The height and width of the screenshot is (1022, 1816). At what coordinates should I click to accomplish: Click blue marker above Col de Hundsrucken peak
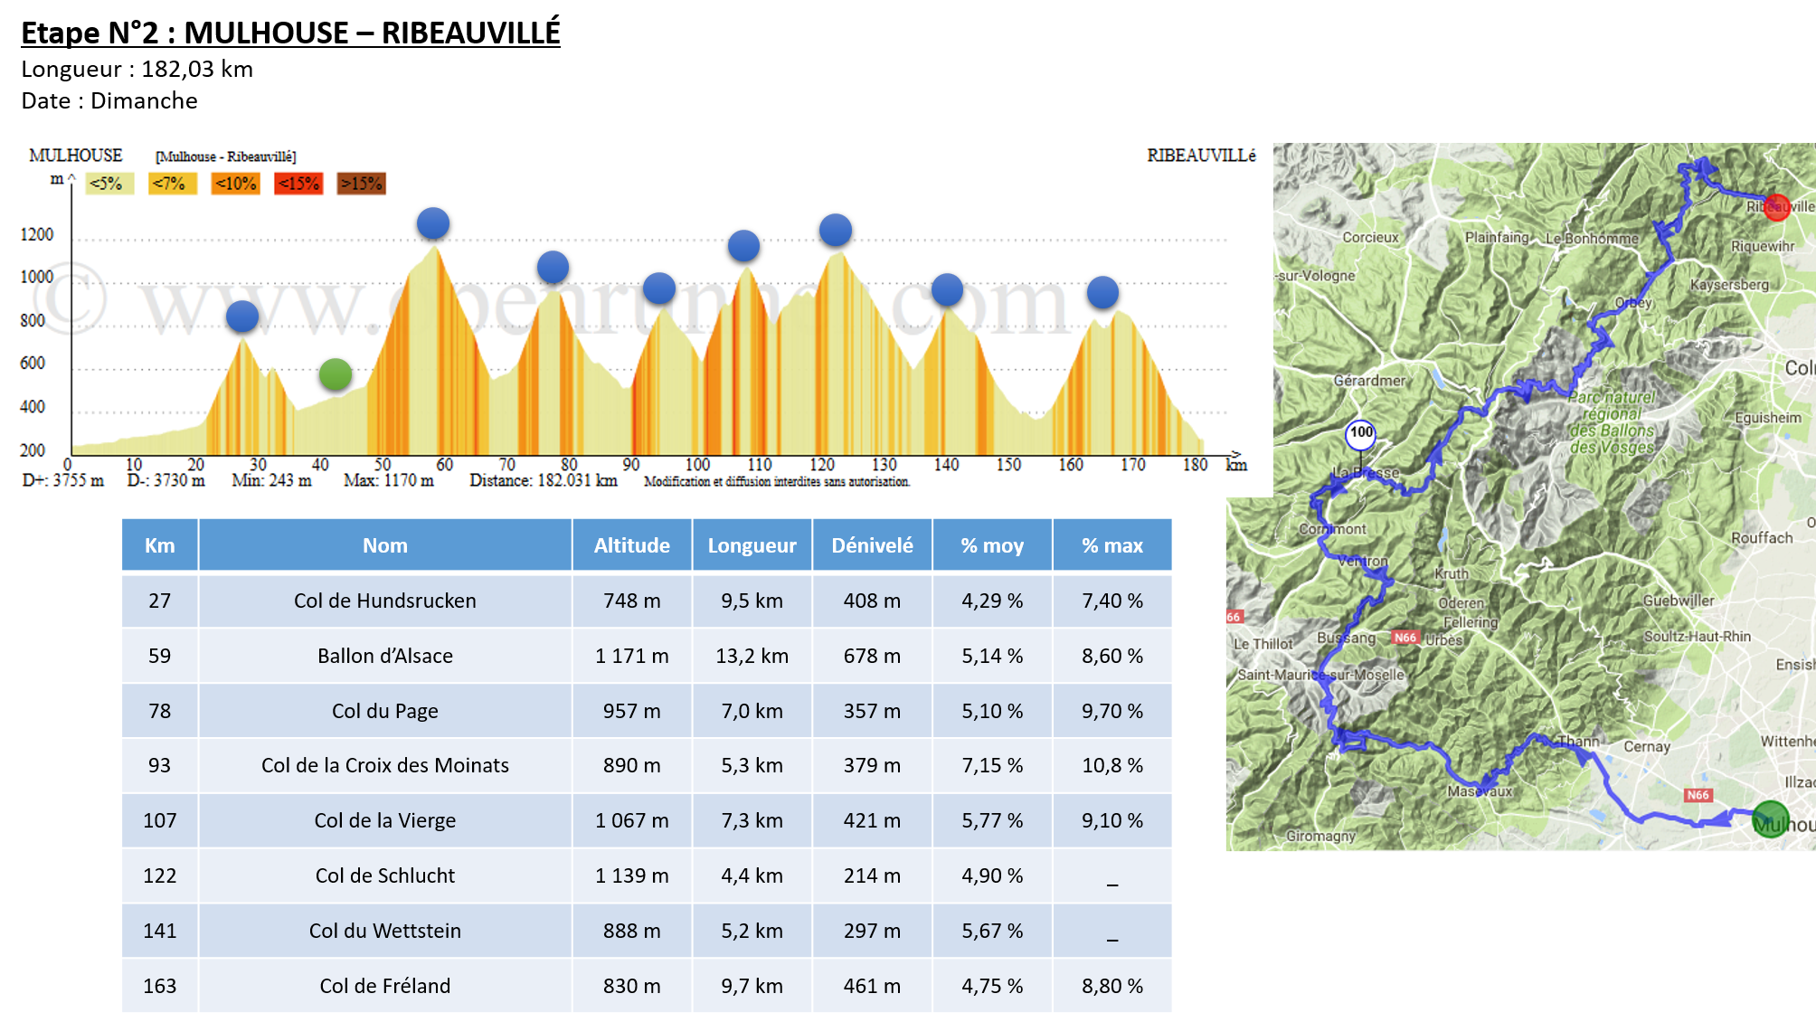(x=242, y=317)
